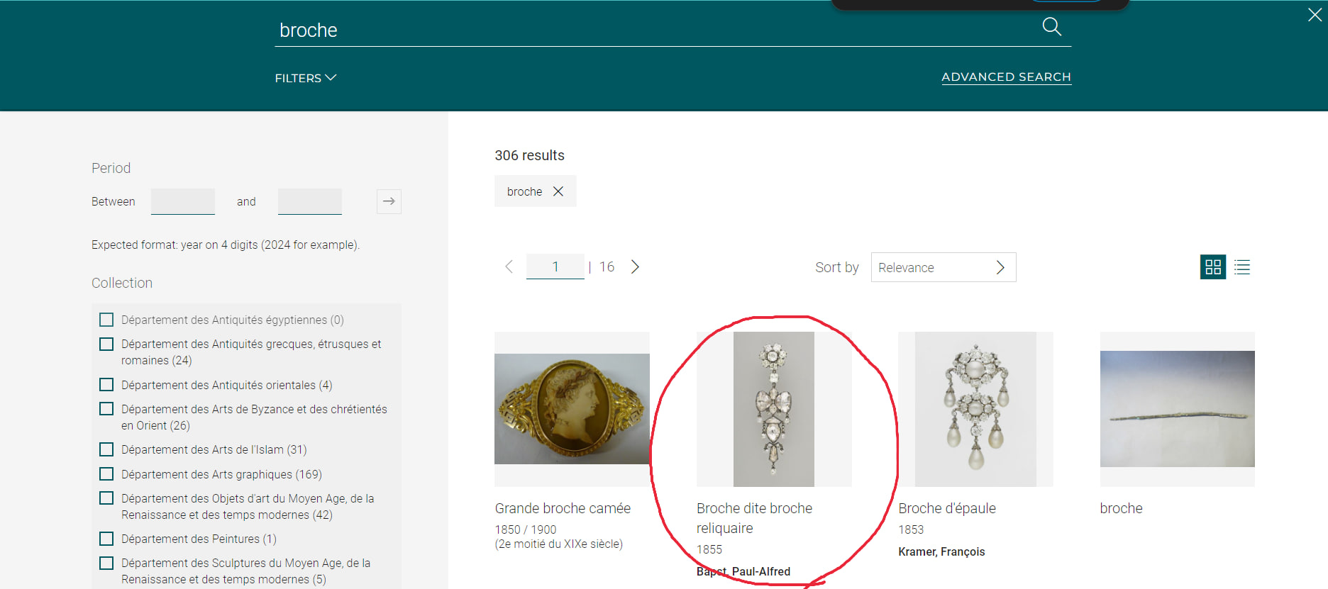The width and height of the screenshot is (1328, 589).
Task: Click the Period heading
Action: coord(111,168)
